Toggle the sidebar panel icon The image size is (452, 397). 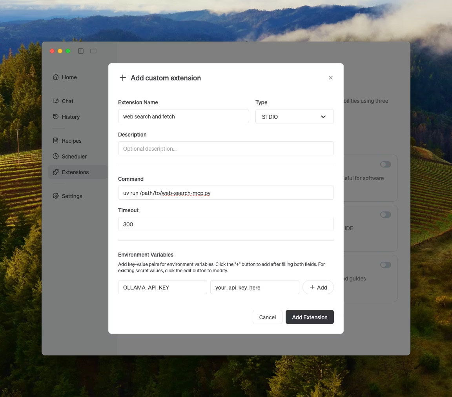[81, 51]
